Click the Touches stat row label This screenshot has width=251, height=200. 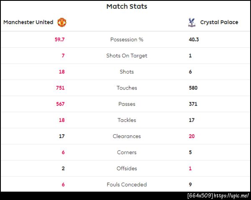point(127,88)
